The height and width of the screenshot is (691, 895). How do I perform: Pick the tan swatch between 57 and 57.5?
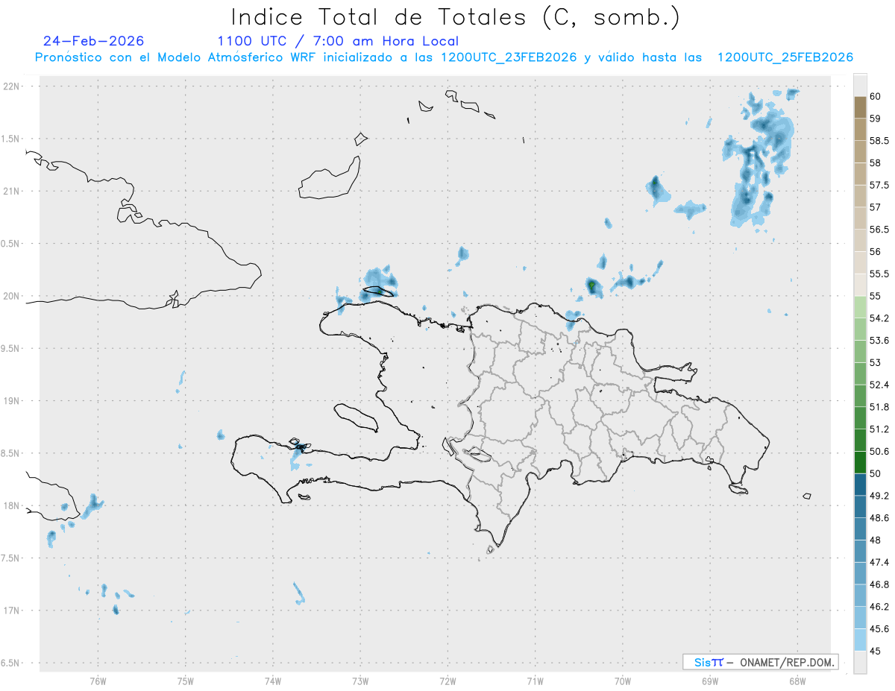(x=860, y=196)
